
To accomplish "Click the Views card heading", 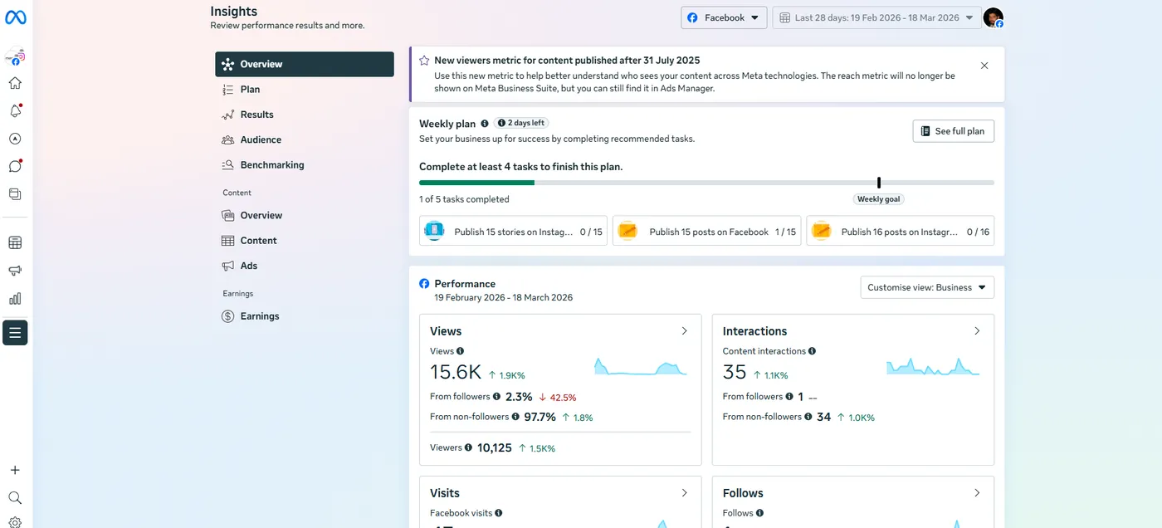I will (446, 330).
